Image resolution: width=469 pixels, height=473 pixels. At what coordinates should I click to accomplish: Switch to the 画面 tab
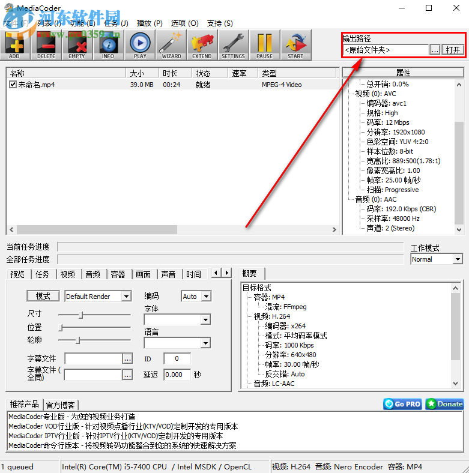coord(144,274)
